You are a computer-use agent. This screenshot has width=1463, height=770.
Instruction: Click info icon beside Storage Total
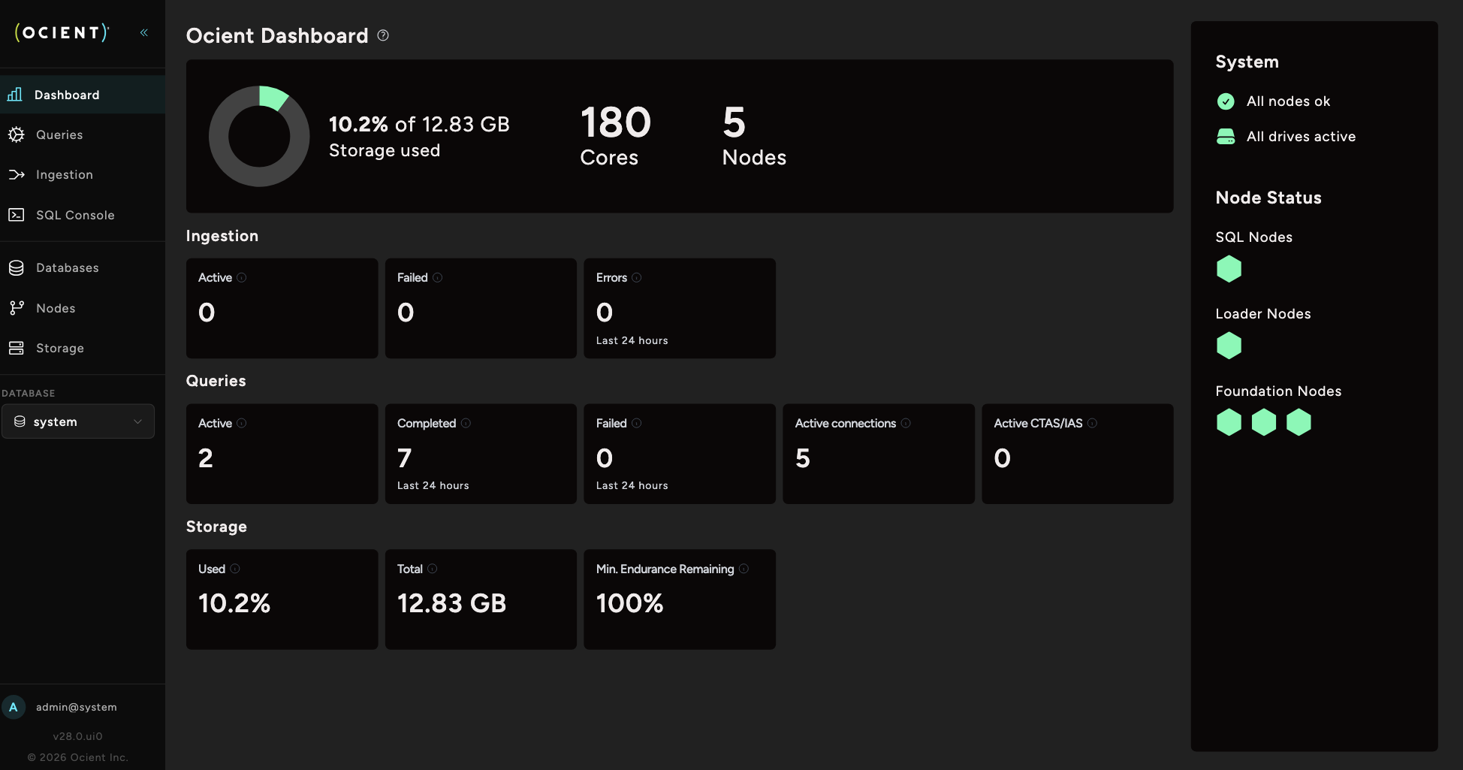click(433, 569)
